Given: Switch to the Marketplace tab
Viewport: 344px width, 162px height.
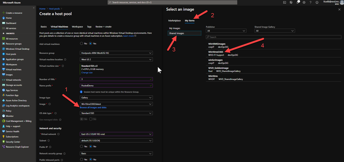Looking at the screenshot, I should pos(175,21).
